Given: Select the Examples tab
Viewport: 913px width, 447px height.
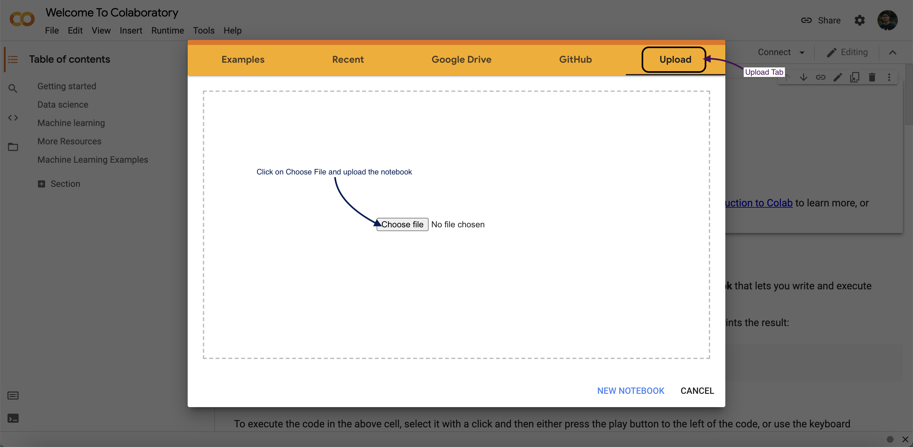Looking at the screenshot, I should tap(243, 59).
